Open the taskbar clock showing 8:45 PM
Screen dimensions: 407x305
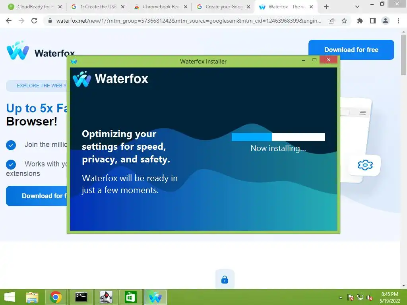[390, 297]
